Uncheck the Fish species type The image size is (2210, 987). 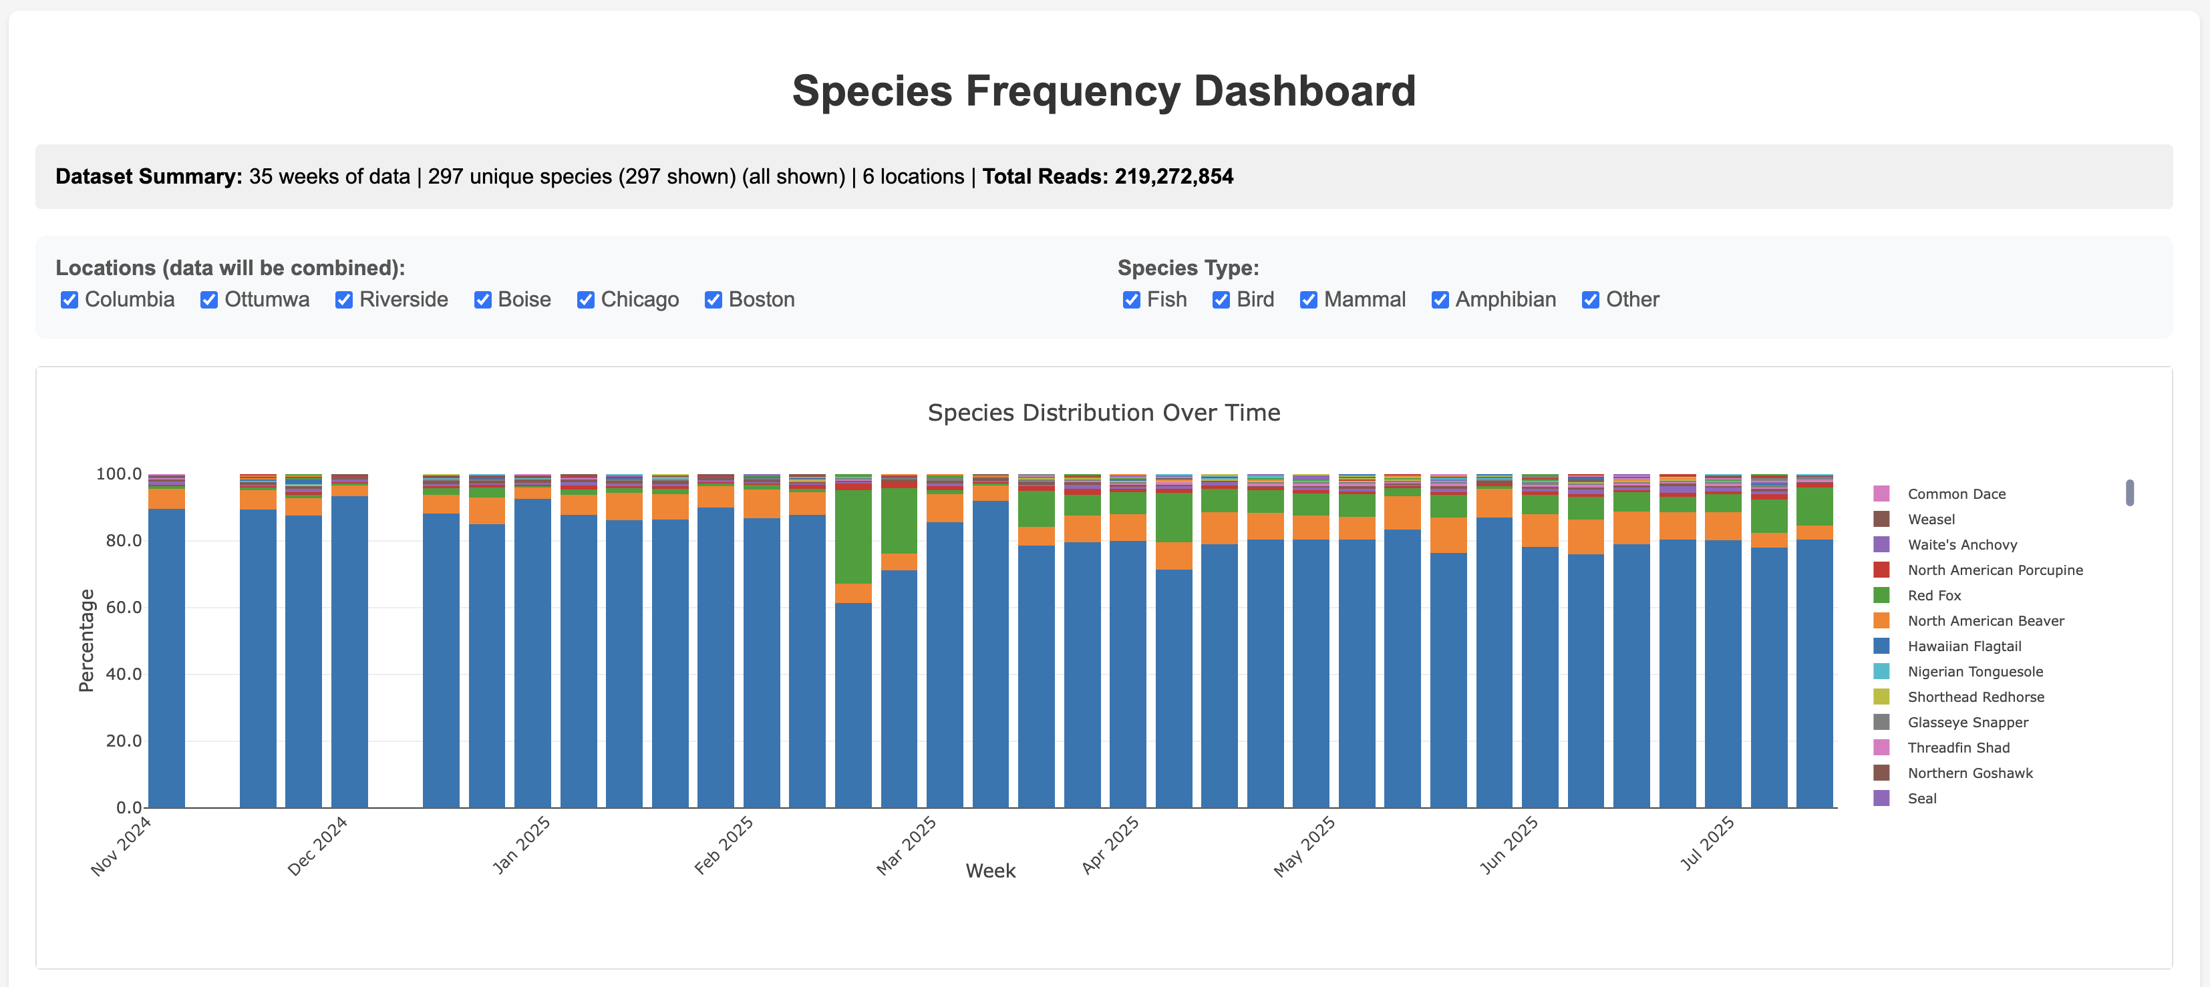pos(1131,299)
